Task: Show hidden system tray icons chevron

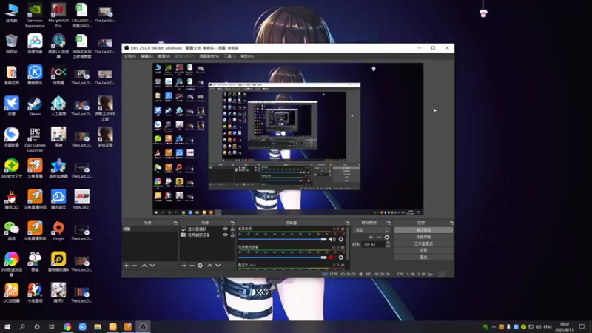Action: click(x=494, y=326)
